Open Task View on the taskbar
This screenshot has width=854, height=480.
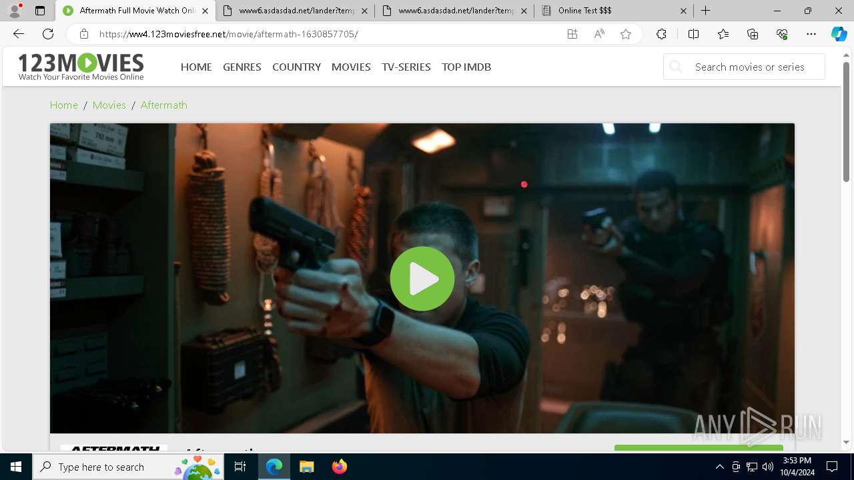240,467
